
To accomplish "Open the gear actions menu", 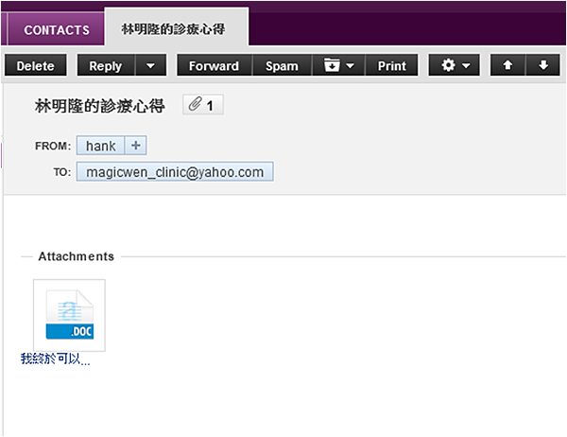I will click(x=455, y=65).
